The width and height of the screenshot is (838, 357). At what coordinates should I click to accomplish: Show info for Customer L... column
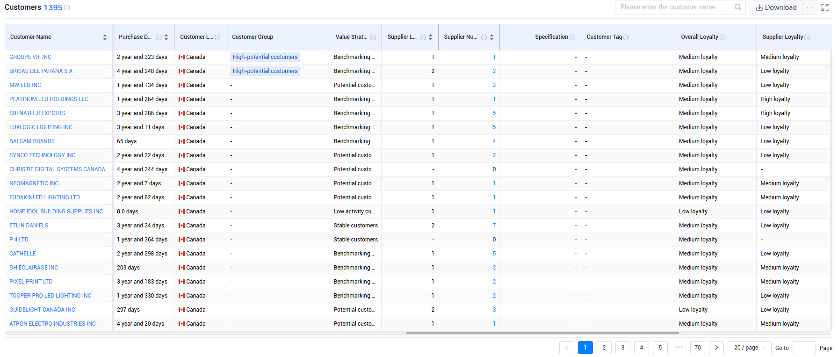[217, 37]
